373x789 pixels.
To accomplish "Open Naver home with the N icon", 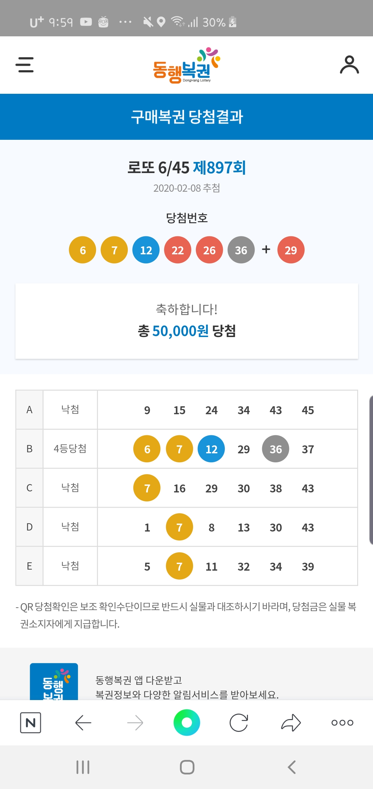I will 30,723.
